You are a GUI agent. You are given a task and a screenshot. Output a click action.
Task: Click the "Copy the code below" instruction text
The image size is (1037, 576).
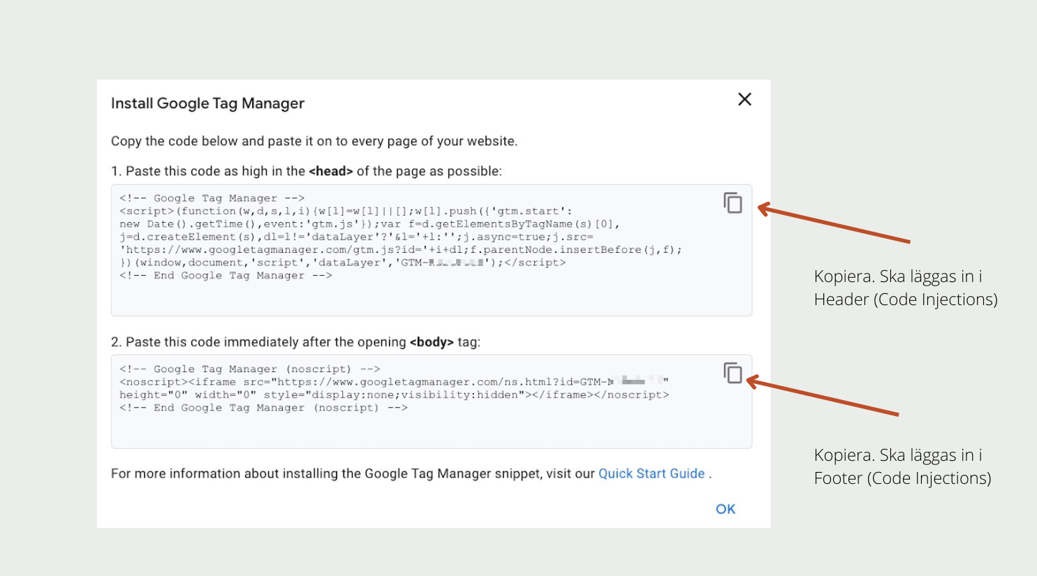pyautogui.click(x=314, y=141)
